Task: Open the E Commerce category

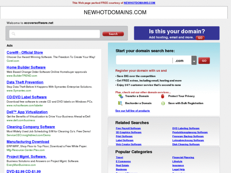Action: 123,161
